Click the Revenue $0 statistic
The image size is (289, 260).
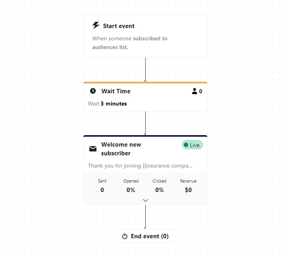tap(188, 186)
